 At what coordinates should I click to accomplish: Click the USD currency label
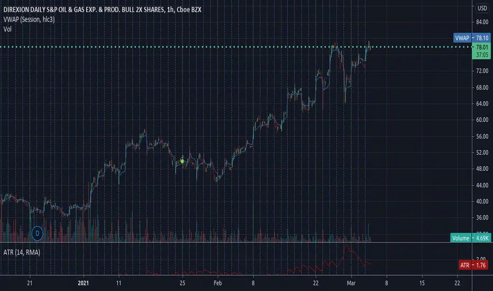tap(482, 8)
